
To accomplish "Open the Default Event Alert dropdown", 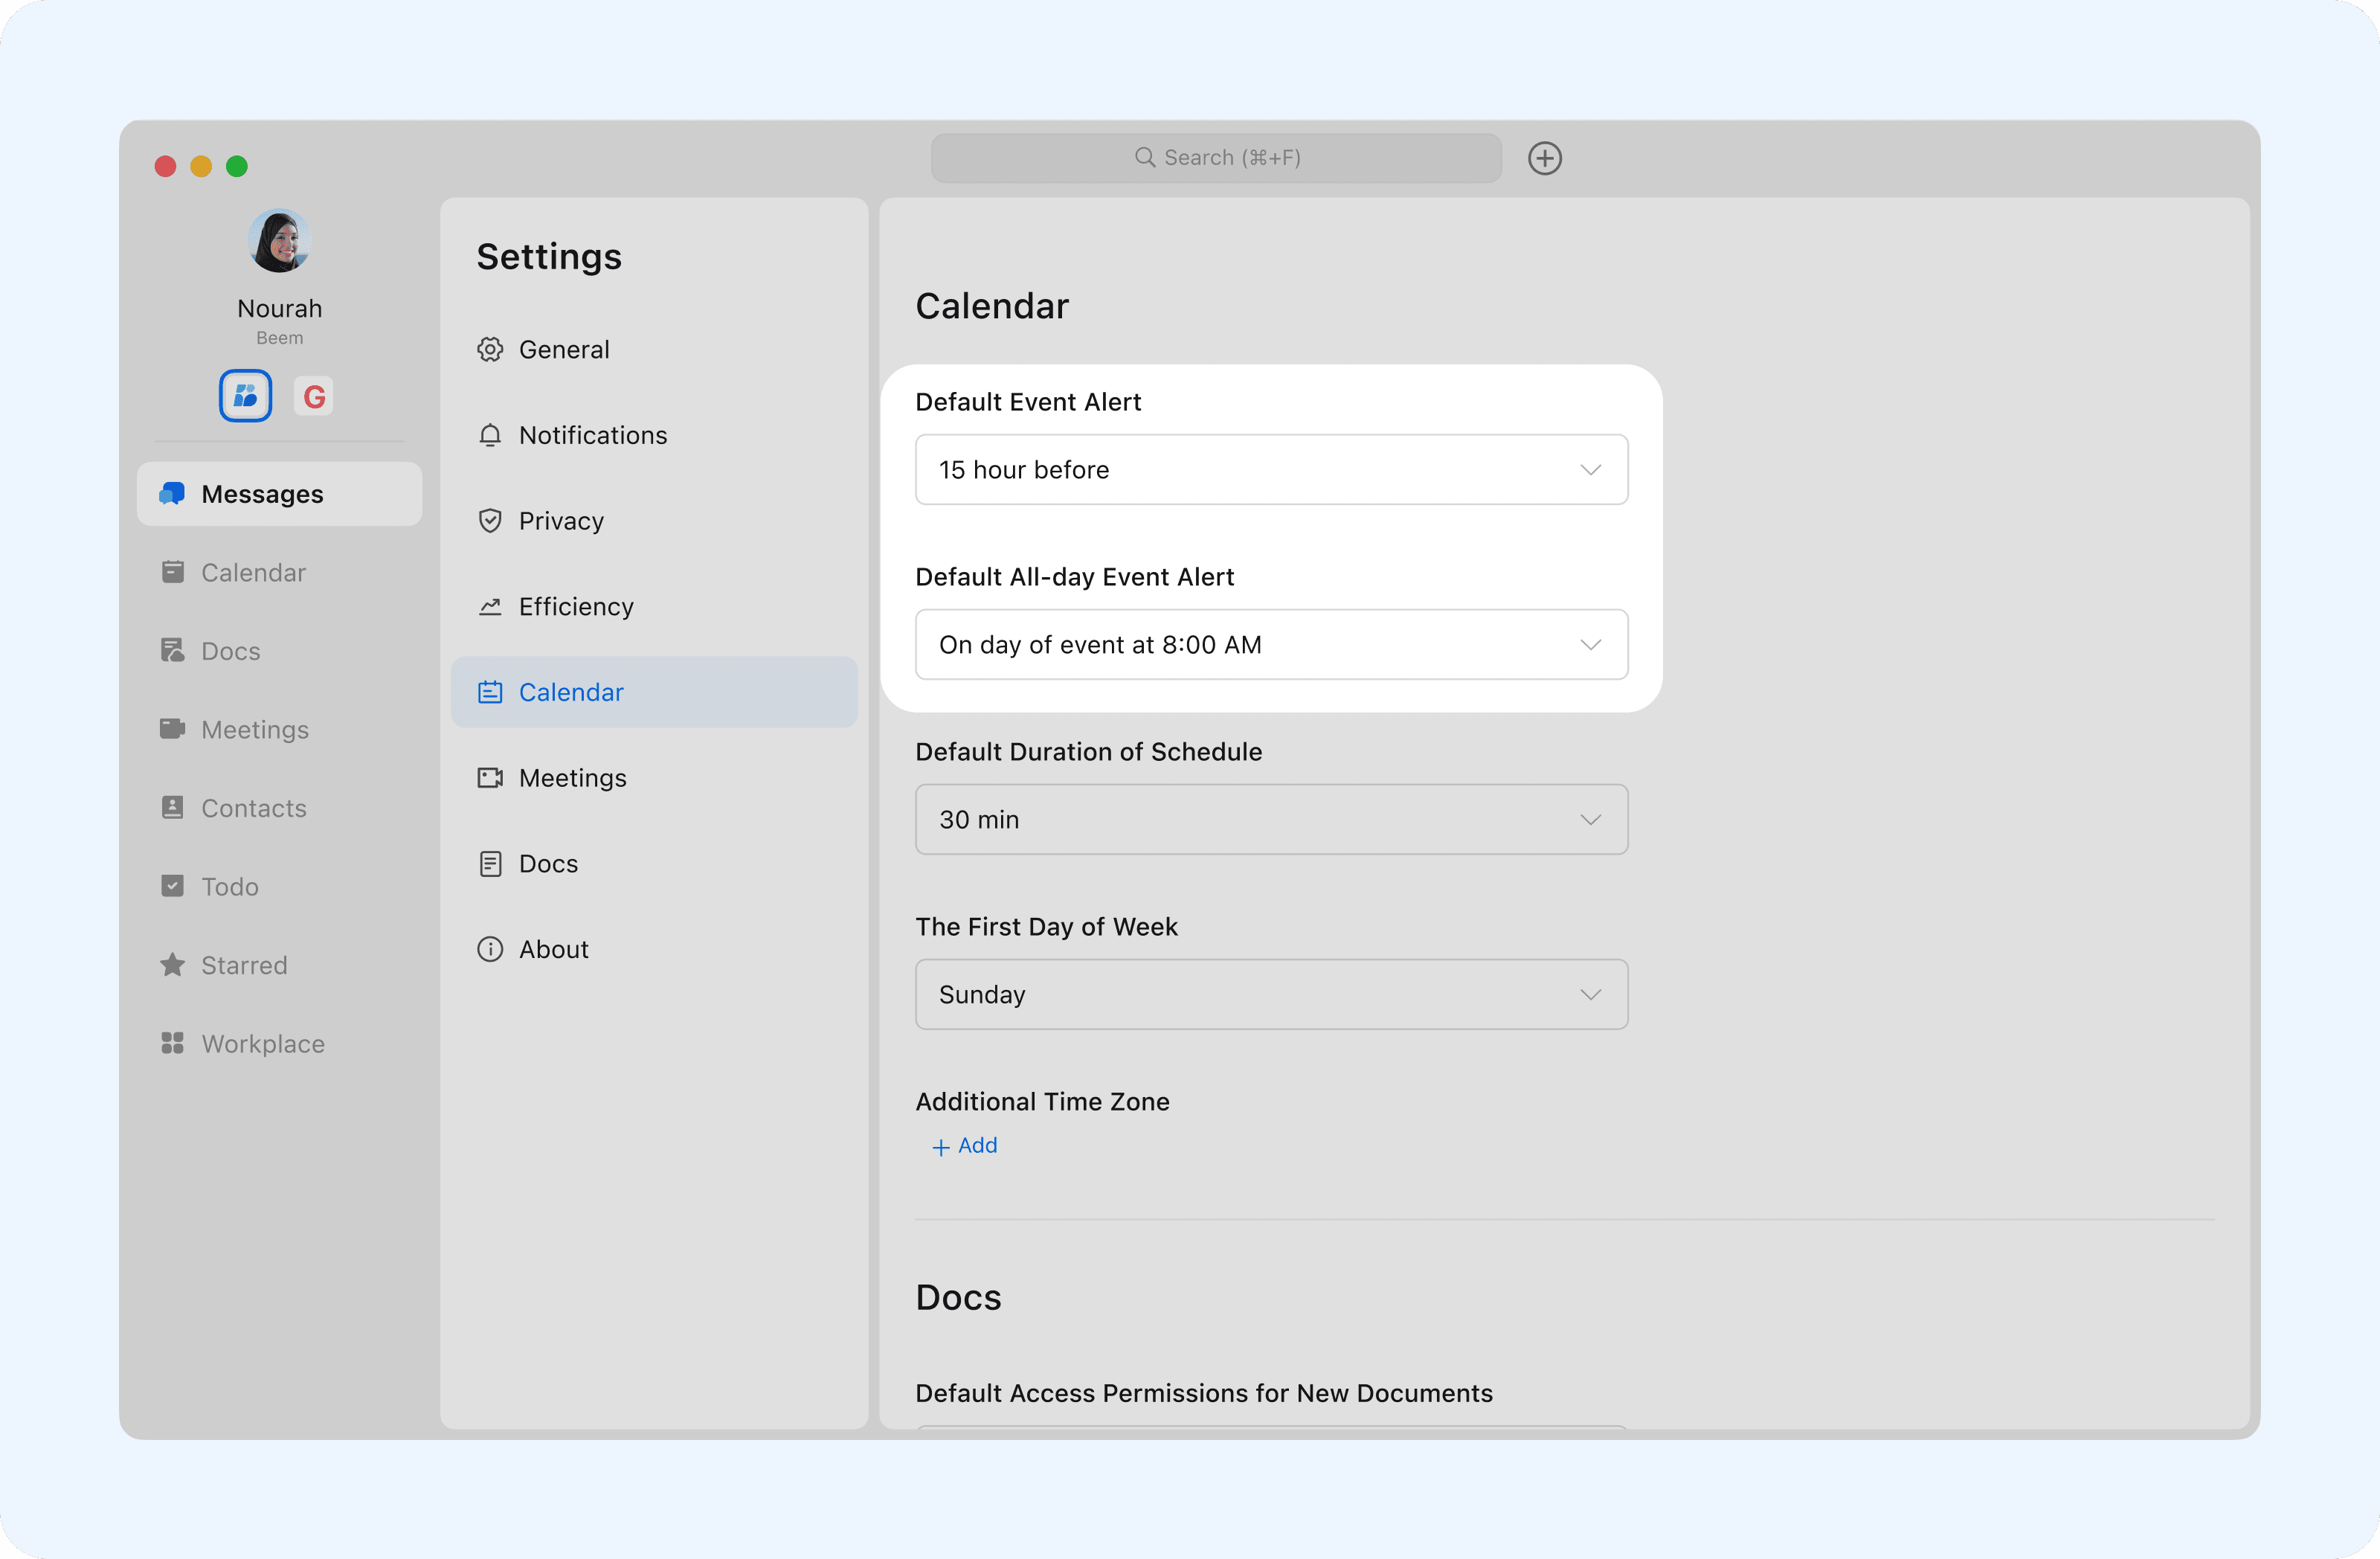I will pos(1271,470).
